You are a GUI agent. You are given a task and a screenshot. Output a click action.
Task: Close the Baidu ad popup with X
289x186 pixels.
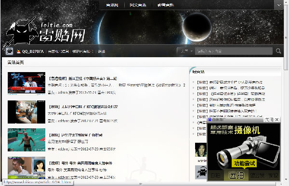pyautogui.click(x=277, y=120)
